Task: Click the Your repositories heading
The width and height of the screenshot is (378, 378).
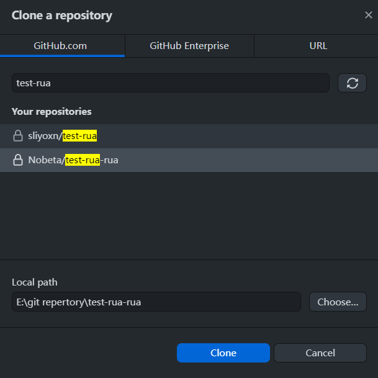Action: tap(52, 112)
